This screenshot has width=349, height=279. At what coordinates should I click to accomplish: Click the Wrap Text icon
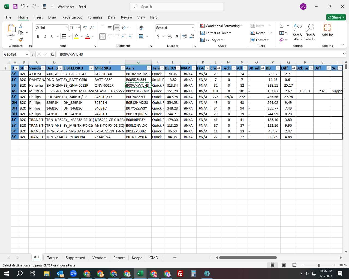pos(141,28)
